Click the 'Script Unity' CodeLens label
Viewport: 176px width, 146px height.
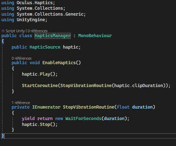click(x=15, y=31)
